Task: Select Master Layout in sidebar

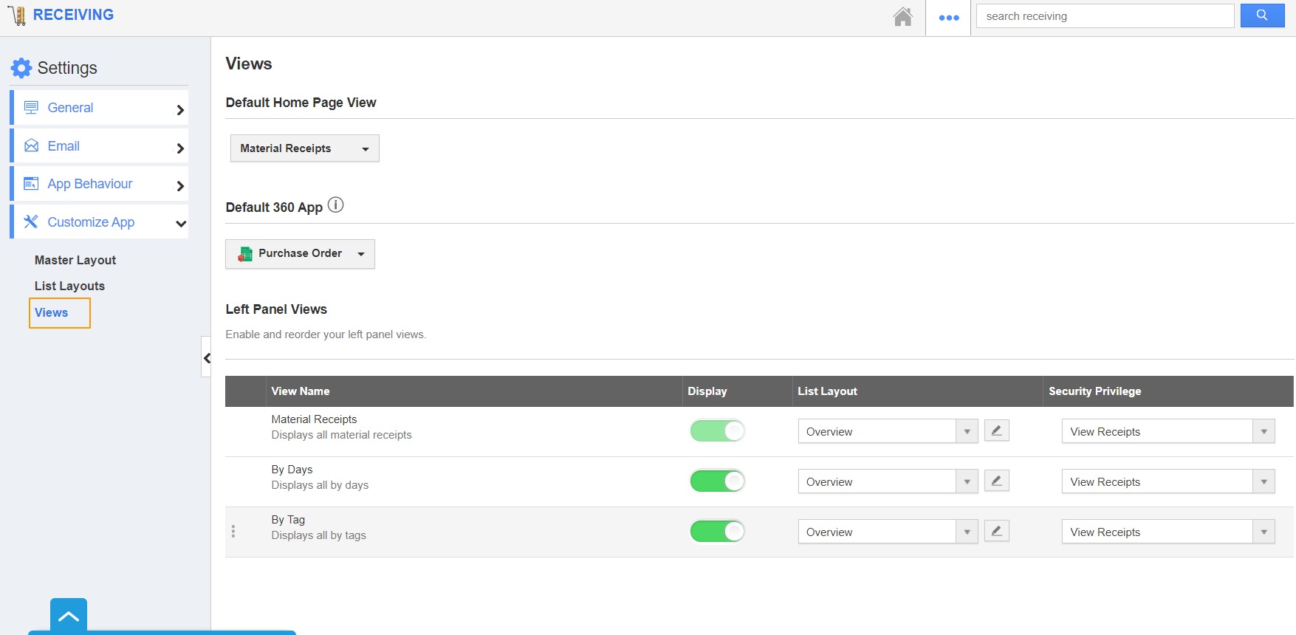Action: pos(75,260)
